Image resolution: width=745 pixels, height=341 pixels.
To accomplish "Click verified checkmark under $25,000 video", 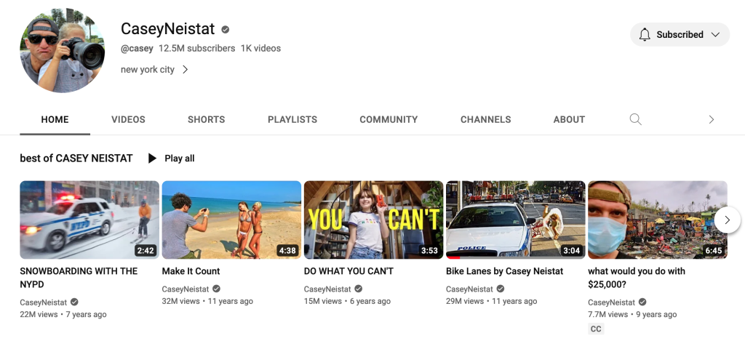I will coord(642,302).
